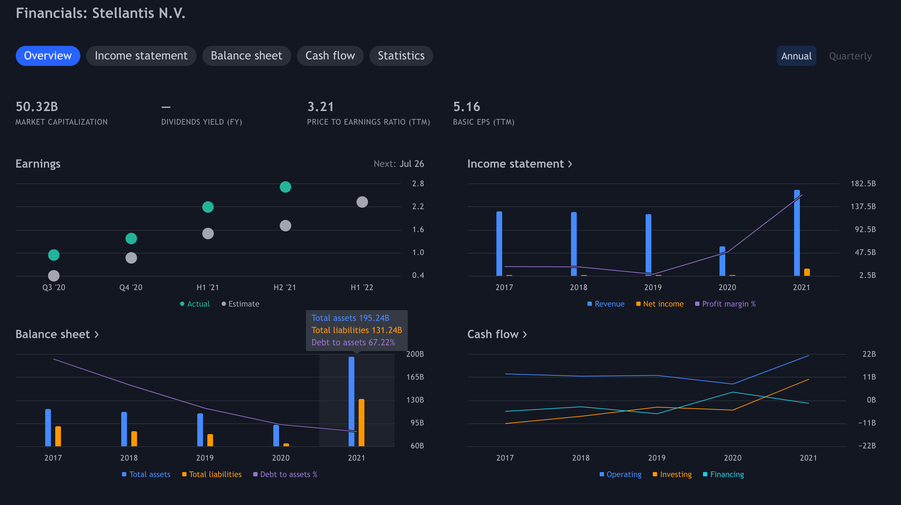Viewport: 901px width, 505px height.
Task: Click the 2021 revenue bar
Action: [x=797, y=233]
